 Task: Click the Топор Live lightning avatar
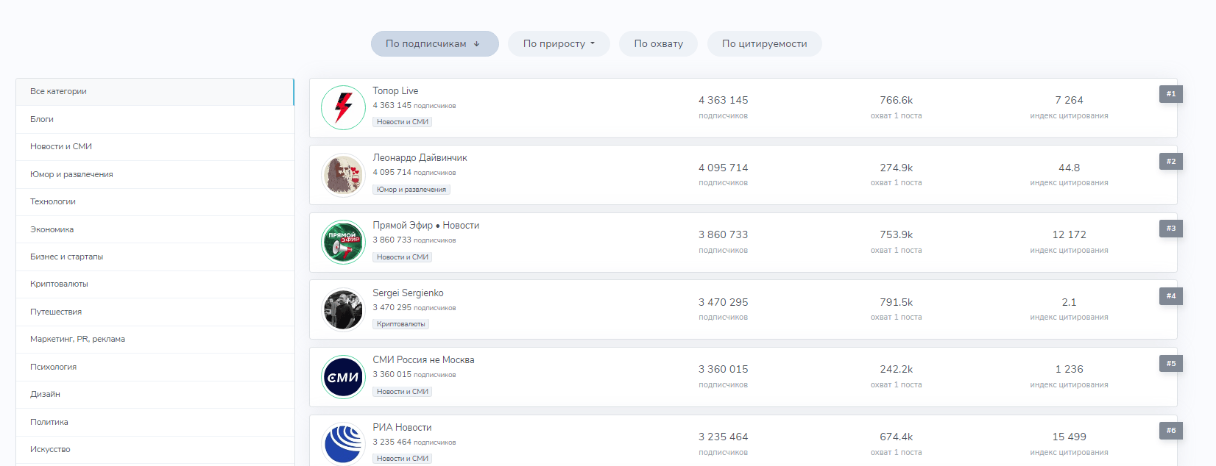(343, 108)
